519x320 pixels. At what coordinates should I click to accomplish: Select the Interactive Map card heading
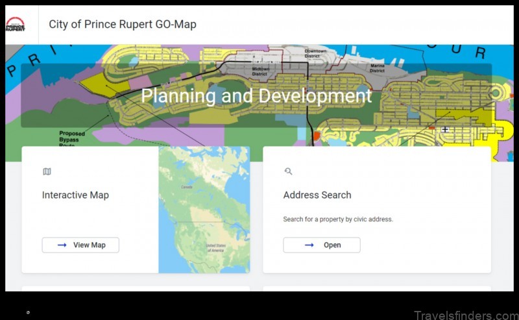(75, 195)
